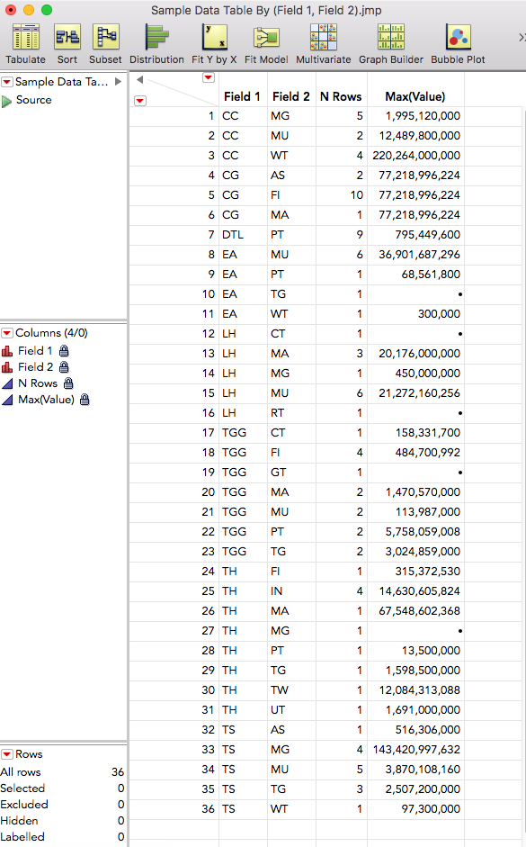The height and width of the screenshot is (847, 526).
Task: Launch the Subset tool
Action: (x=105, y=44)
